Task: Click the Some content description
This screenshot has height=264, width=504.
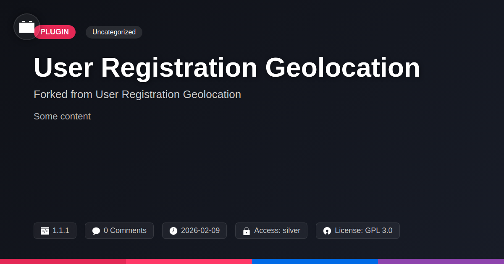Action: click(62, 116)
